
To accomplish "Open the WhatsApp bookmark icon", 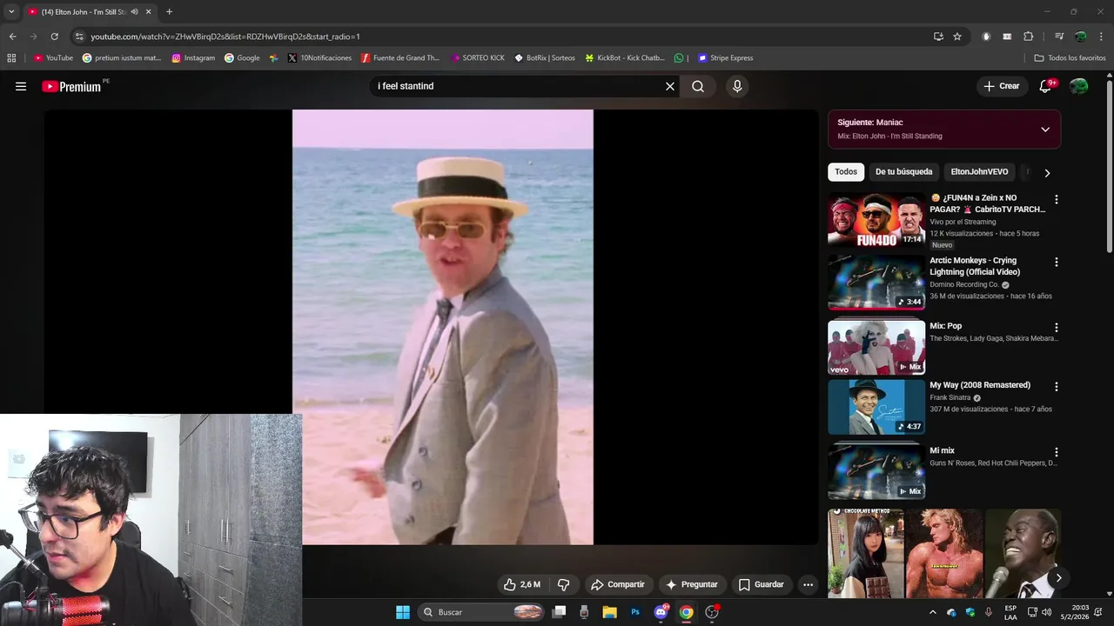I will coord(679,58).
